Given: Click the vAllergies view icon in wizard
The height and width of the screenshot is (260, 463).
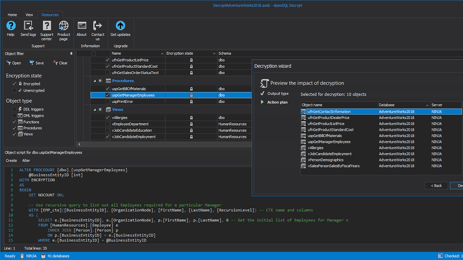Looking at the screenshot, I should coord(303,148).
